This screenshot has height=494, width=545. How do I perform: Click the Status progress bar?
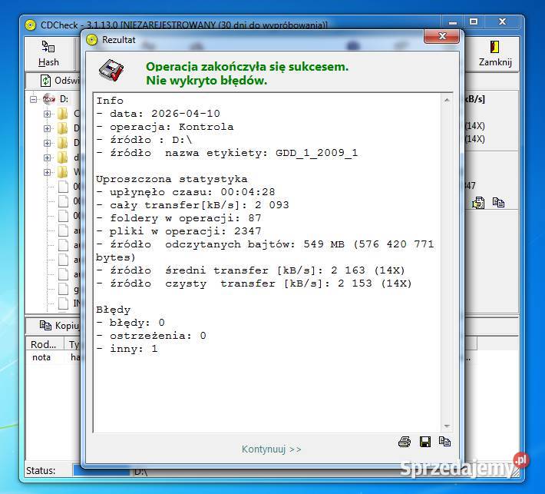[x=101, y=470]
